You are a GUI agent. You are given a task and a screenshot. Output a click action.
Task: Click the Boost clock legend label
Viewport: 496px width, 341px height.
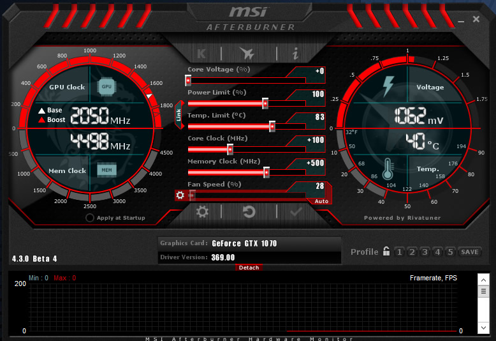(x=56, y=120)
